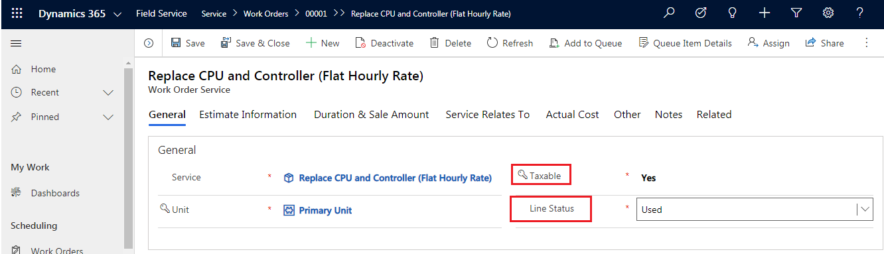This screenshot has width=884, height=254.
Task: Expand the Pinned section chevron
Action: [109, 117]
